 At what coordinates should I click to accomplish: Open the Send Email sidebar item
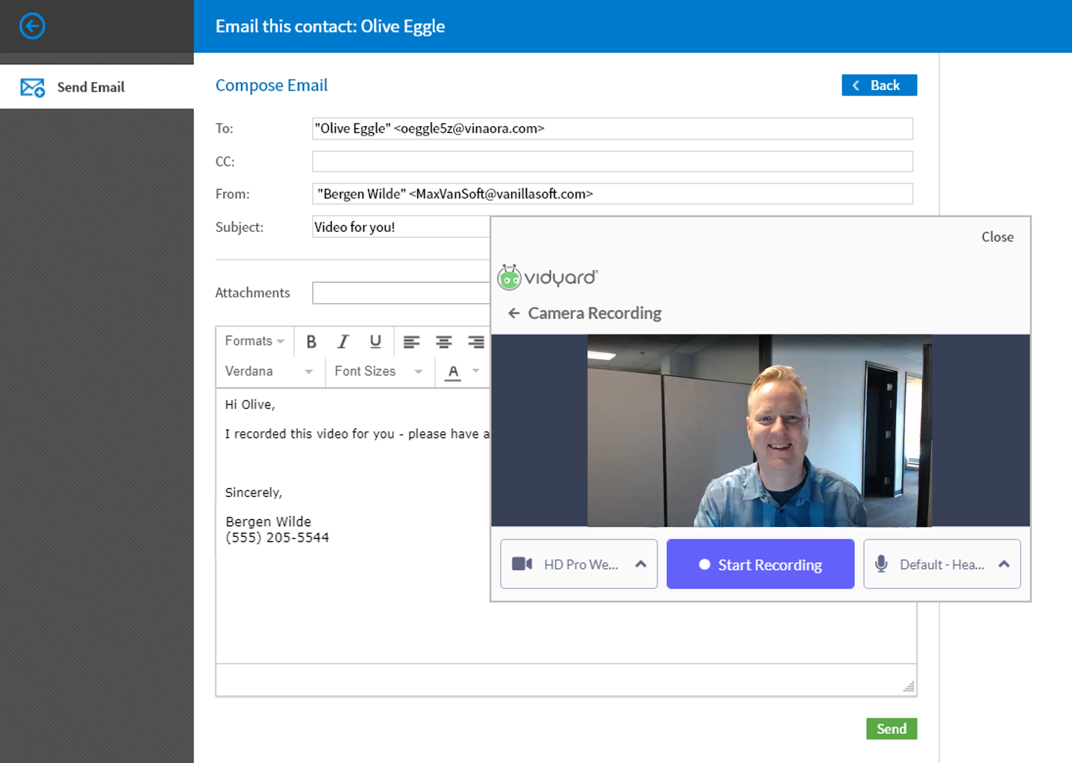click(97, 87)
